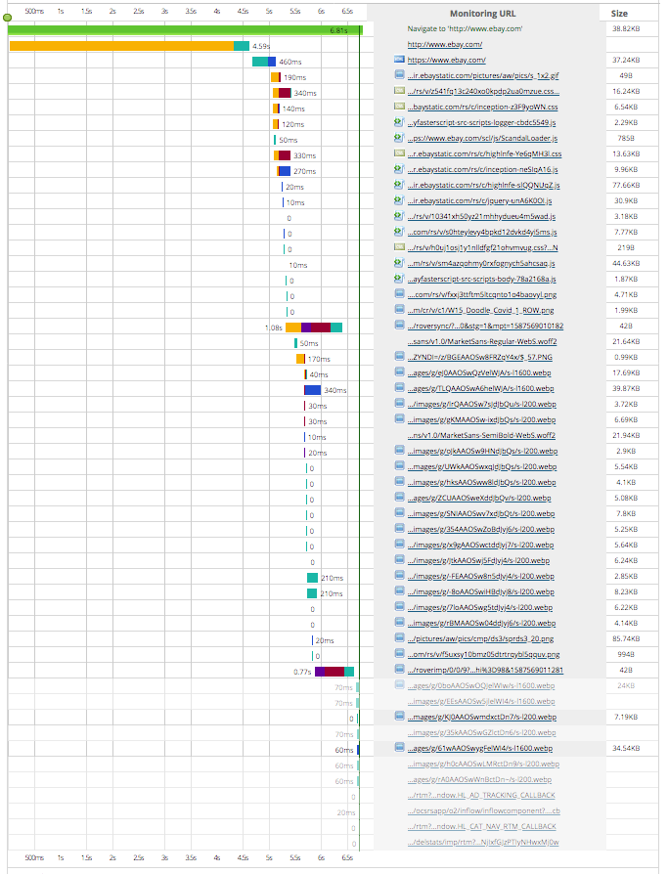
Task: Click the image icon beside roversync request
Action: point(399,325)
